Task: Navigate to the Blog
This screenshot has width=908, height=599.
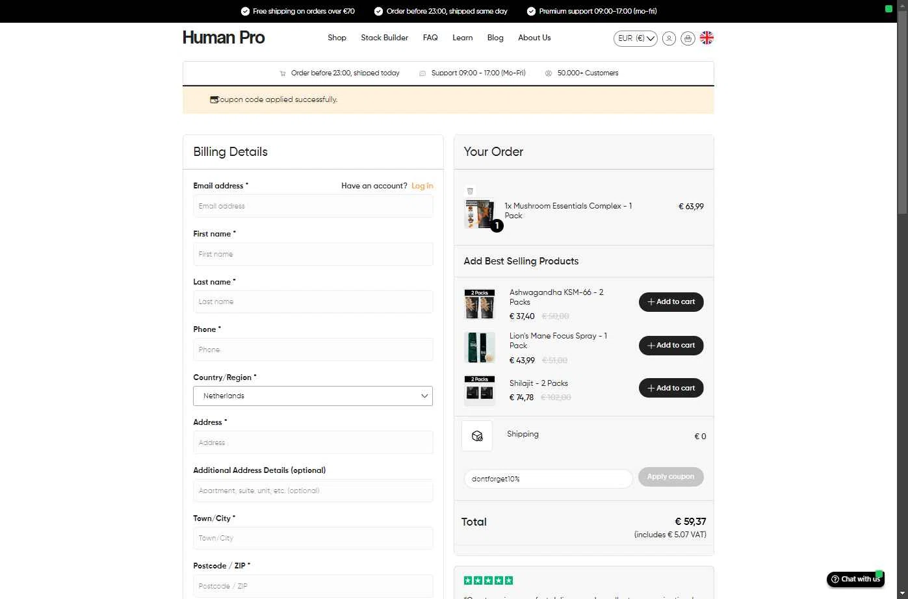Action: 495,38
